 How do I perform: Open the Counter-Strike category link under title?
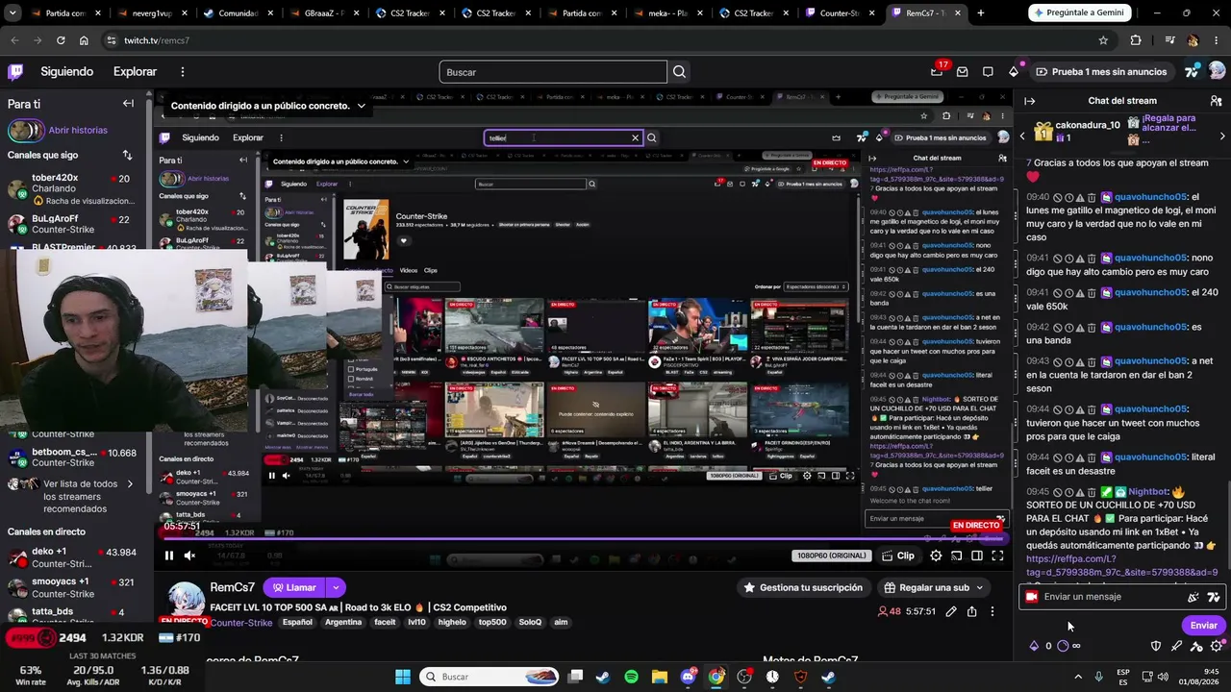241,623
